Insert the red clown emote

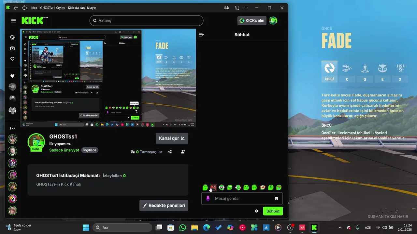263,187
